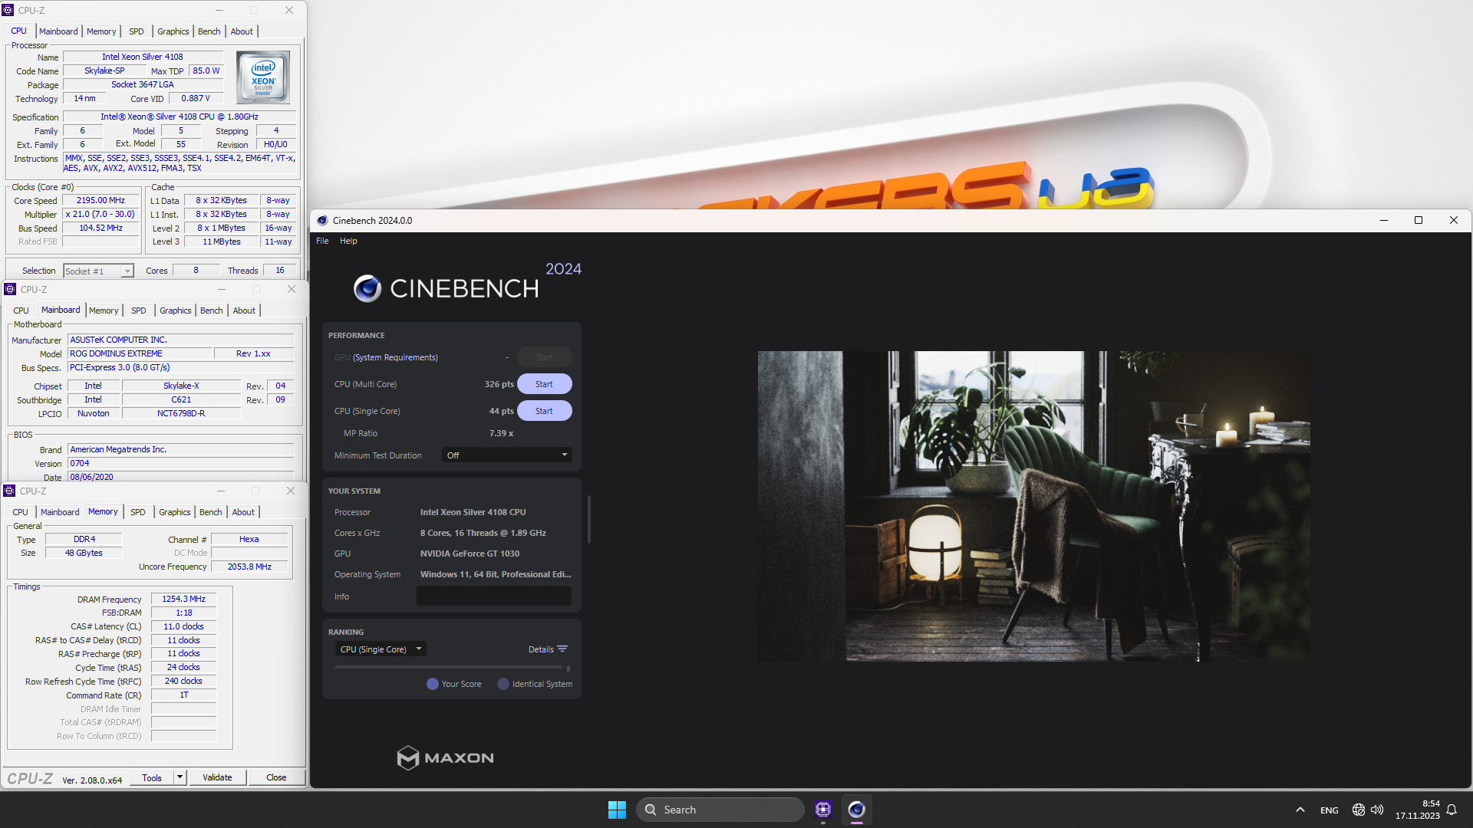Click the taskbar Search box

[720, 810]
